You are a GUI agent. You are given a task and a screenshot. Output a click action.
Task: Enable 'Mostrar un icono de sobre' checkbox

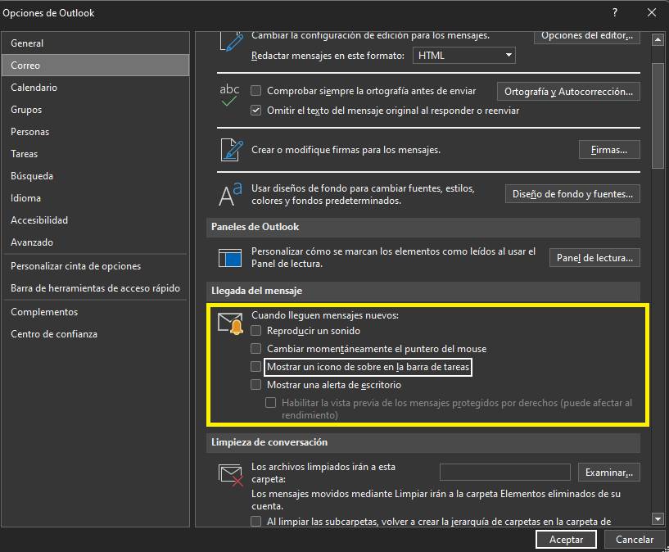point(255,366)
